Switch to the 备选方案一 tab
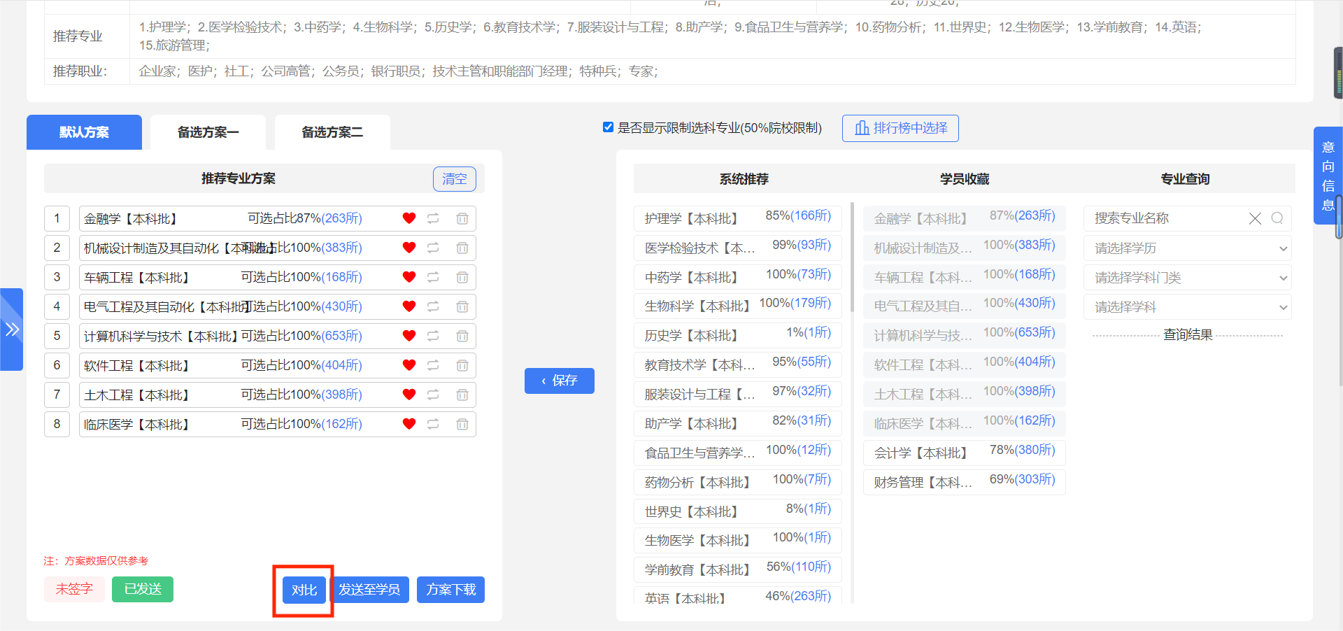 (x=208, y=132)
